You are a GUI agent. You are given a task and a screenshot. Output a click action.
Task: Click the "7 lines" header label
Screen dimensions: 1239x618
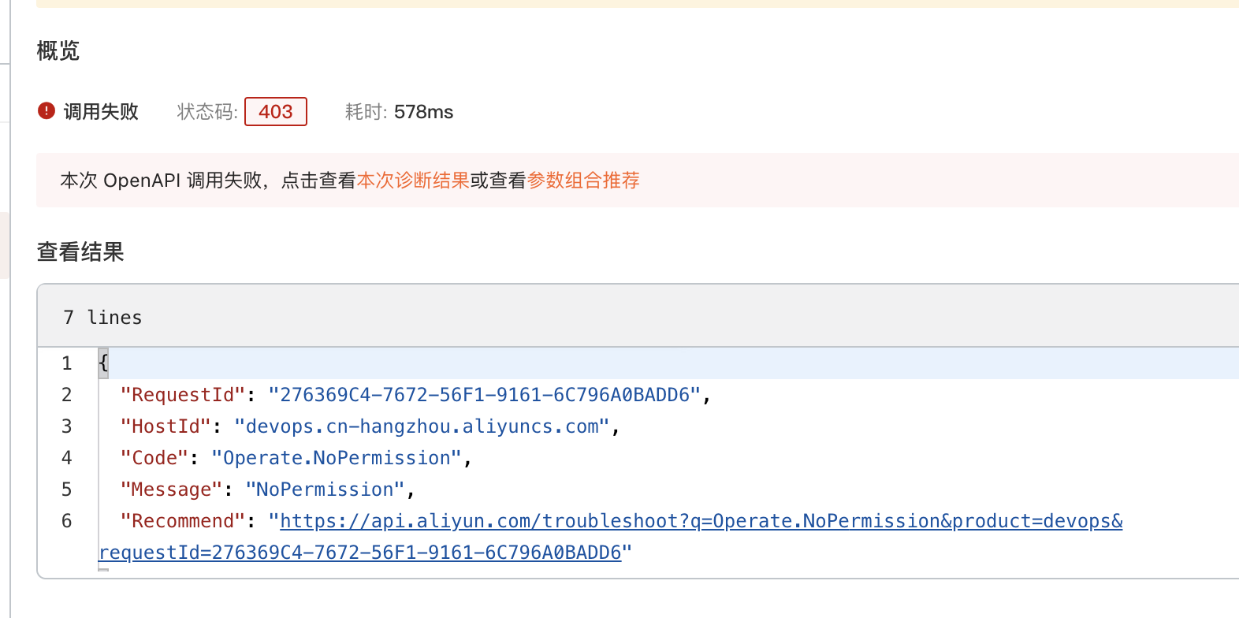point(102,318)
